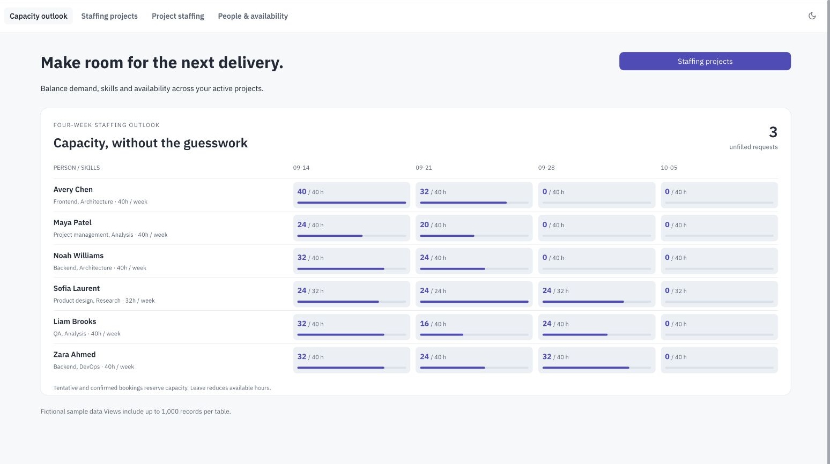Click Avery Chen's Frontend, Architecture skills line
The width and height of the screenshot is (830, 464).
(100, 202)
